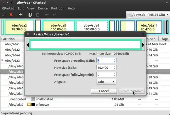Click the Resize/Move confirm button
The image size is (170, 115).
tap(132, 91)
